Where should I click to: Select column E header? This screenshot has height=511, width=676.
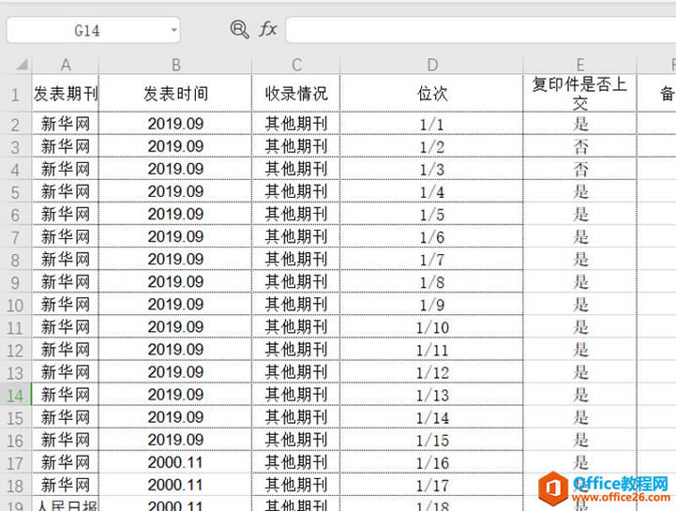tap(579, 65)
